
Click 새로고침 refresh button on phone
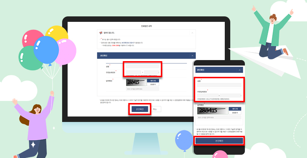235,108
